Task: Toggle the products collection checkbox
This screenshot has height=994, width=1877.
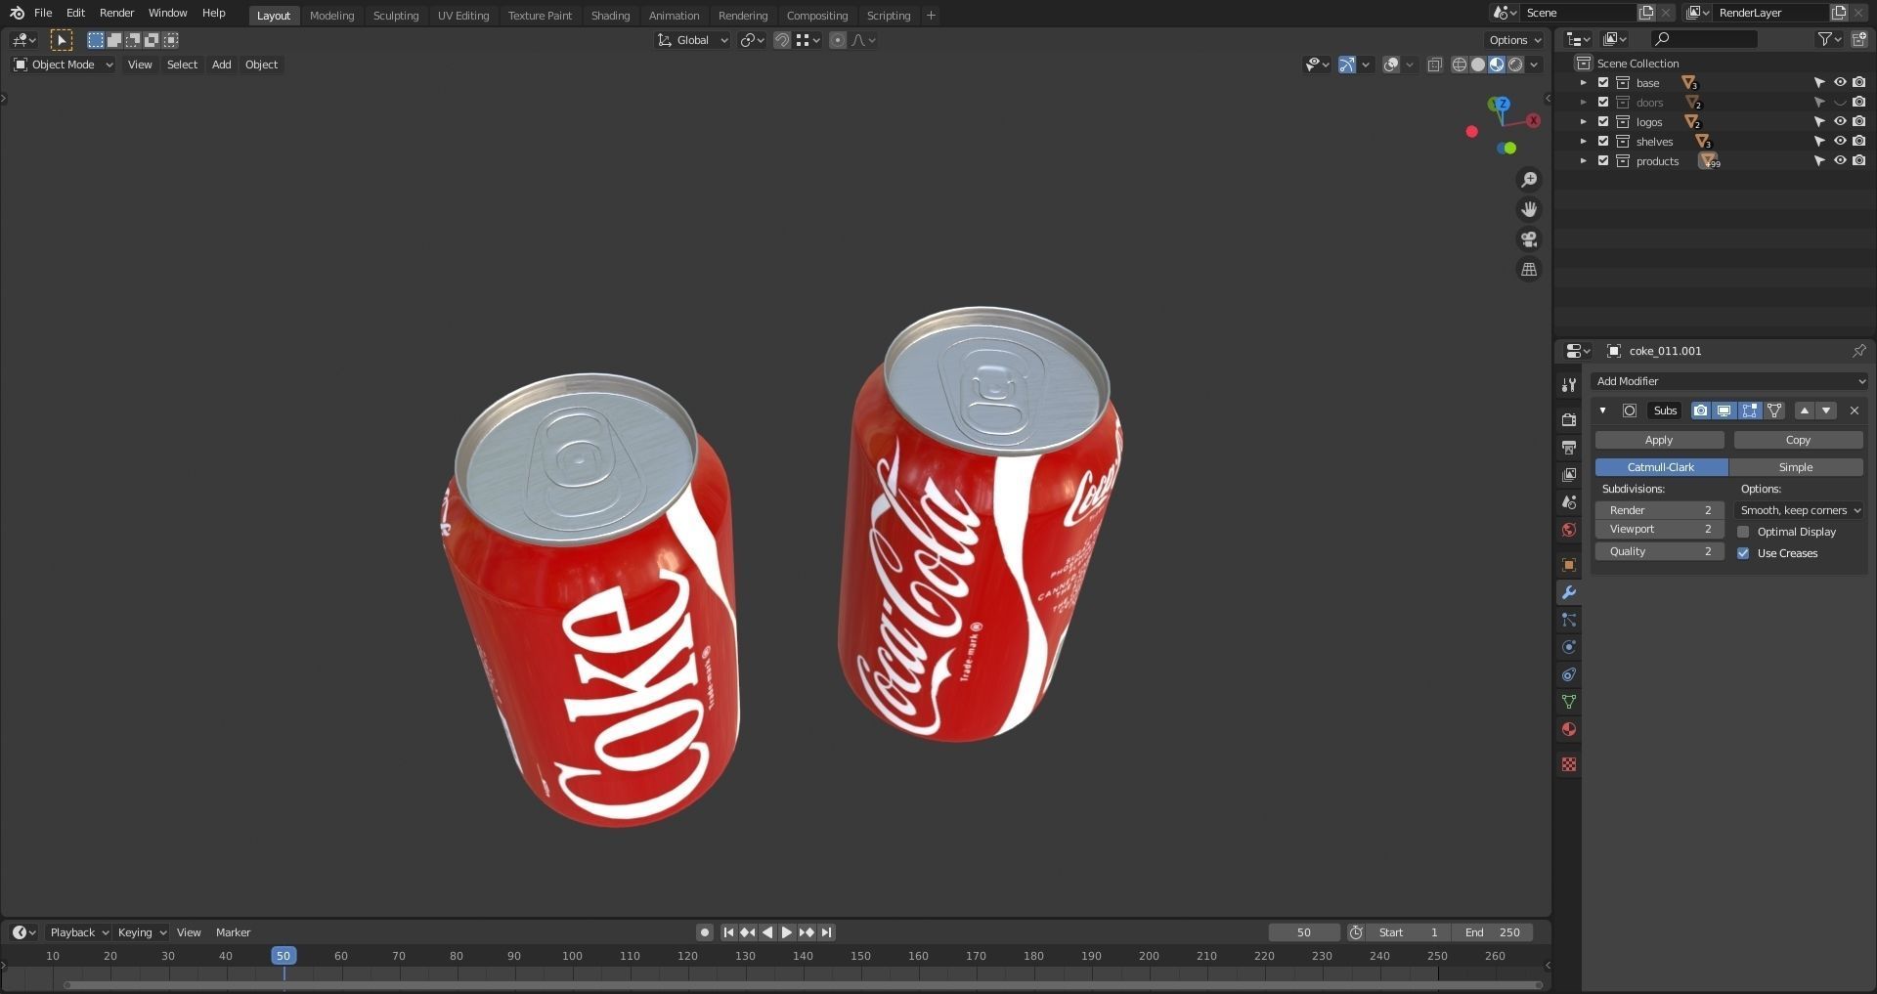Action: [x=1603, y=161]
